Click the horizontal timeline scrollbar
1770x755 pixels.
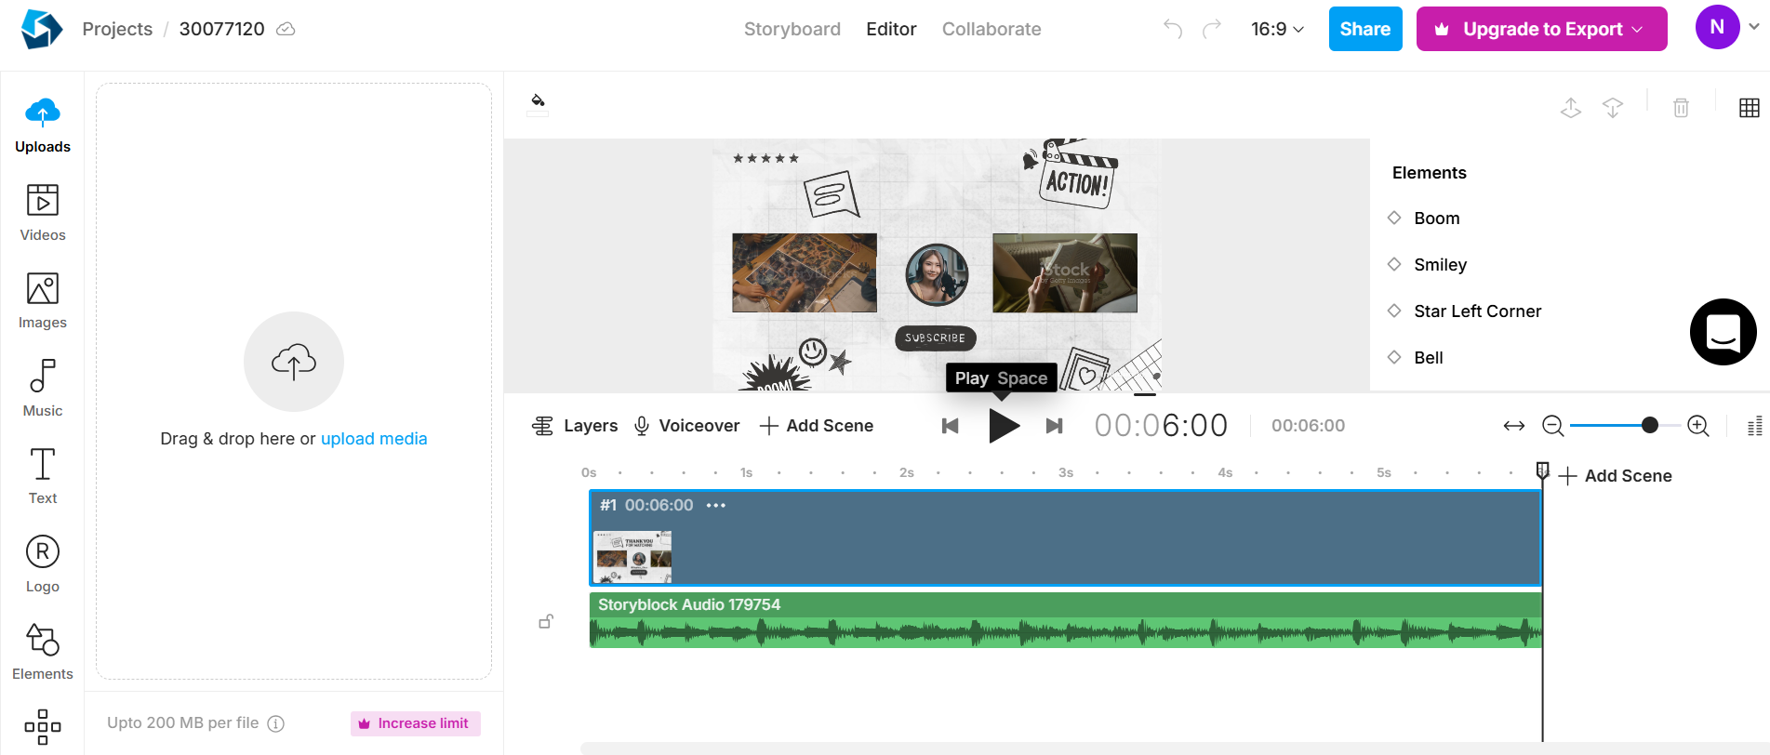pos(1175,748)
